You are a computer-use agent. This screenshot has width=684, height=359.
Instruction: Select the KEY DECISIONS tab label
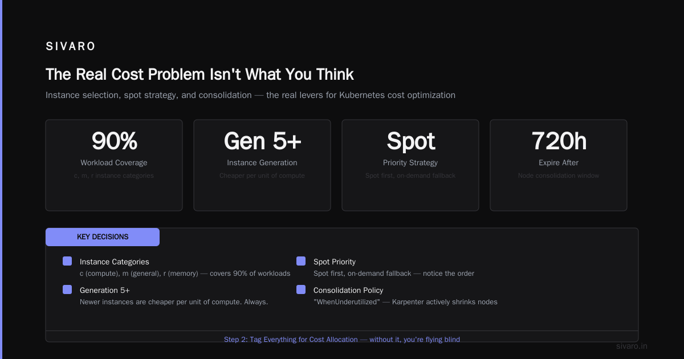103,237
